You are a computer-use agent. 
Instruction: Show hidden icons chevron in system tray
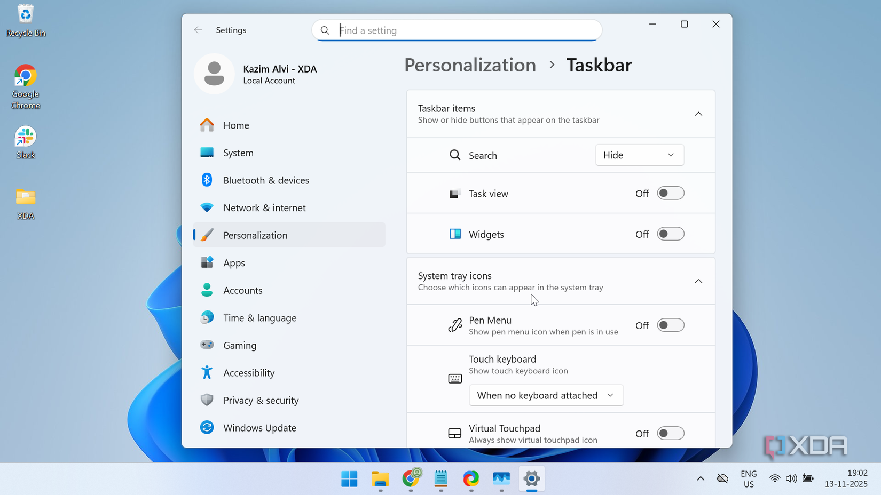[x=701, y=479]
